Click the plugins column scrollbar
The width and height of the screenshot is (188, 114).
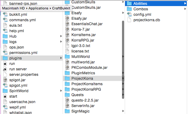tap(123, 60)
